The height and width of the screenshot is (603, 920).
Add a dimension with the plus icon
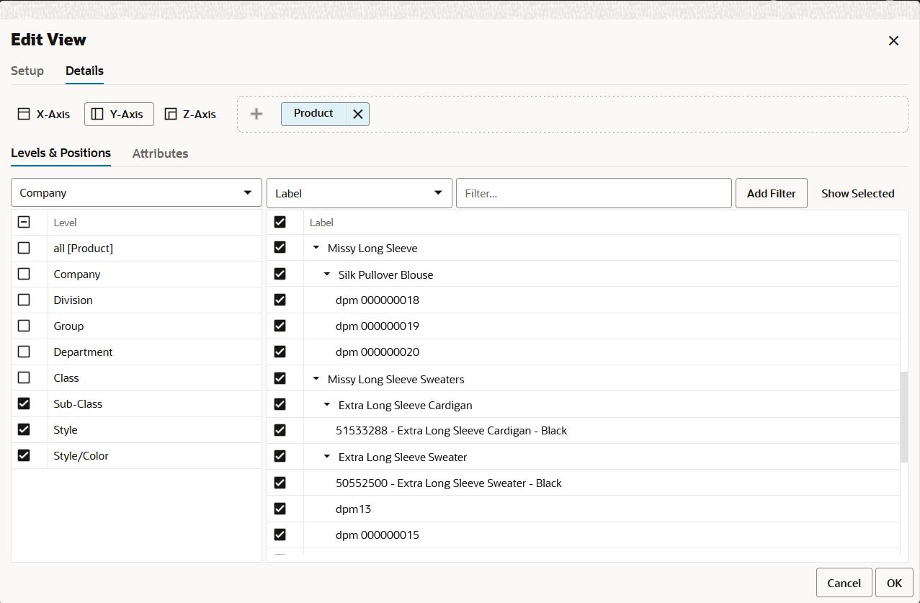256,114
